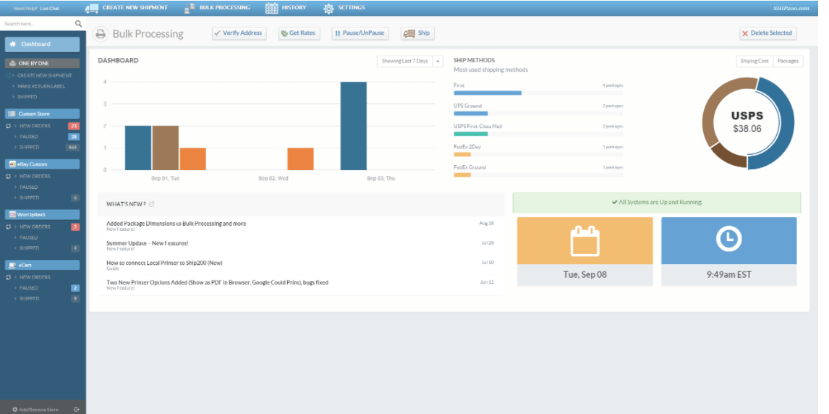
Task: Expand Make Return Label item
Action: pos(40,86)
